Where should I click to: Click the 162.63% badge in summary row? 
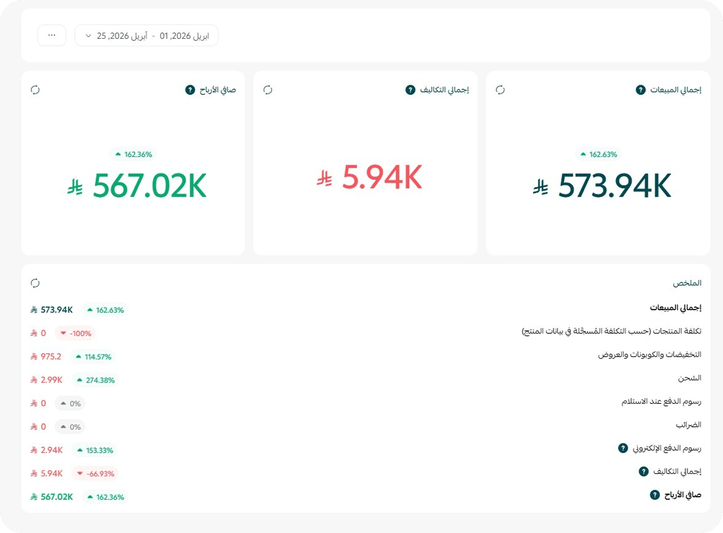click(x=106, y=310)
